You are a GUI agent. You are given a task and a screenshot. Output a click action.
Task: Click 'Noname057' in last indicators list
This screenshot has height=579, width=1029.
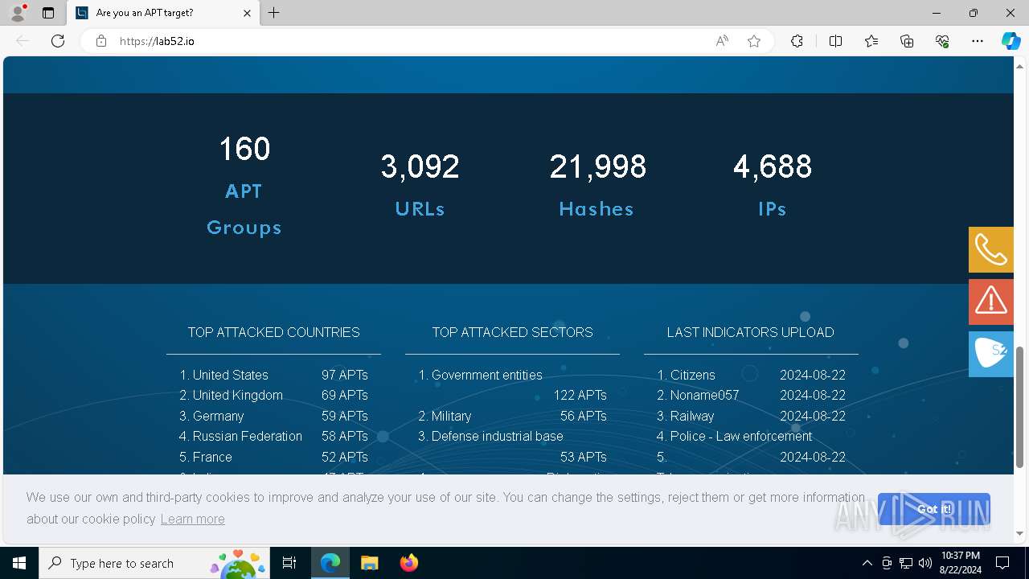(704, 395)
